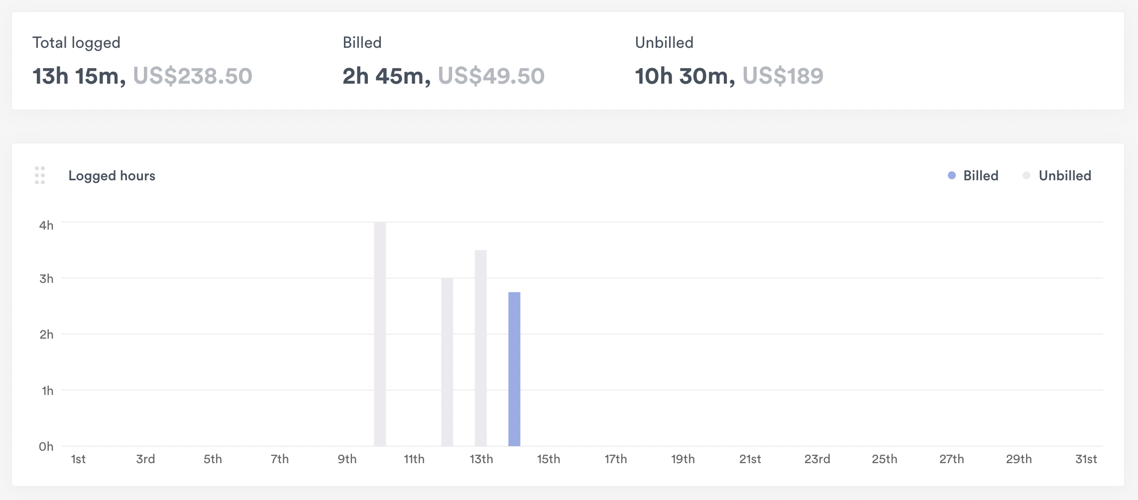This screenshot has width=1138, height=500.
Task: Toggle Billed series visibility in the legend
Action: 973,175
